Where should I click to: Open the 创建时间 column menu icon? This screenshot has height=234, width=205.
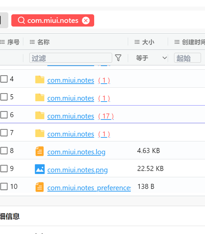(177, 42)
